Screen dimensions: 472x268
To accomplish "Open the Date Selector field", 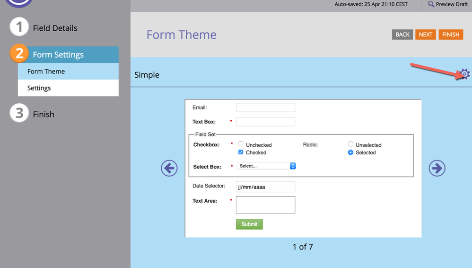I will pyautogui.click(x=265, y=187).
